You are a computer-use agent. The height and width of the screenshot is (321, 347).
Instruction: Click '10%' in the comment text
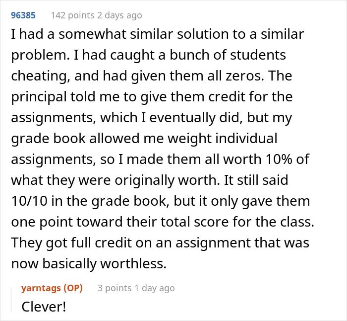click(x=279, y=159)
